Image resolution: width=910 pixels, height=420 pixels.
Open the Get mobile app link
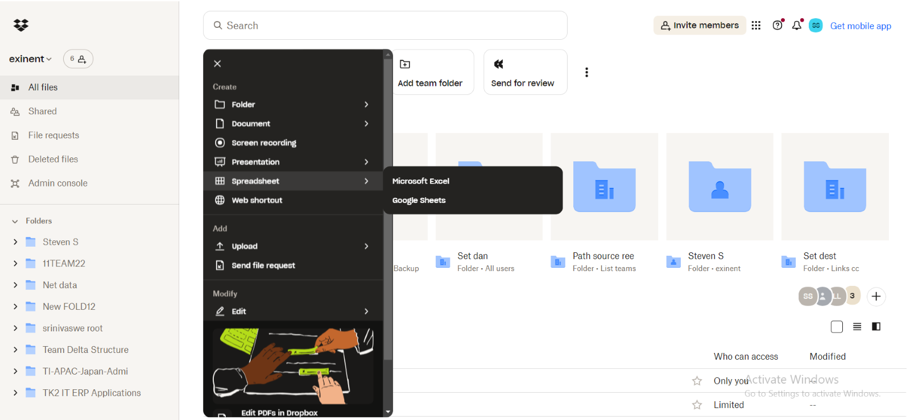pyautogui.click(x=861, y=26)
